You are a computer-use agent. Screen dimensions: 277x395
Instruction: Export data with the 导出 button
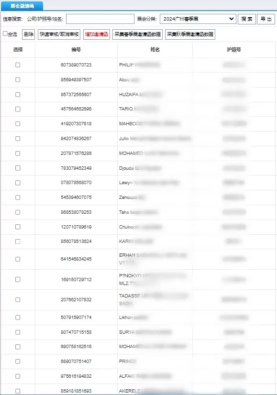point(266,19)
